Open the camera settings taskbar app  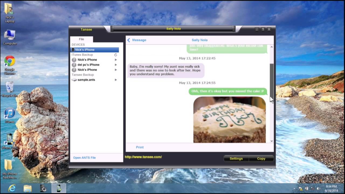click(x=43, y=188)
